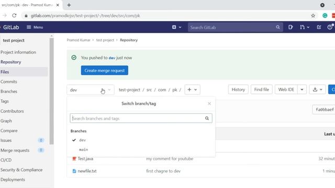335x188 pixels.
Task: Open test-project path link
Action: click(x=129, y=90)
